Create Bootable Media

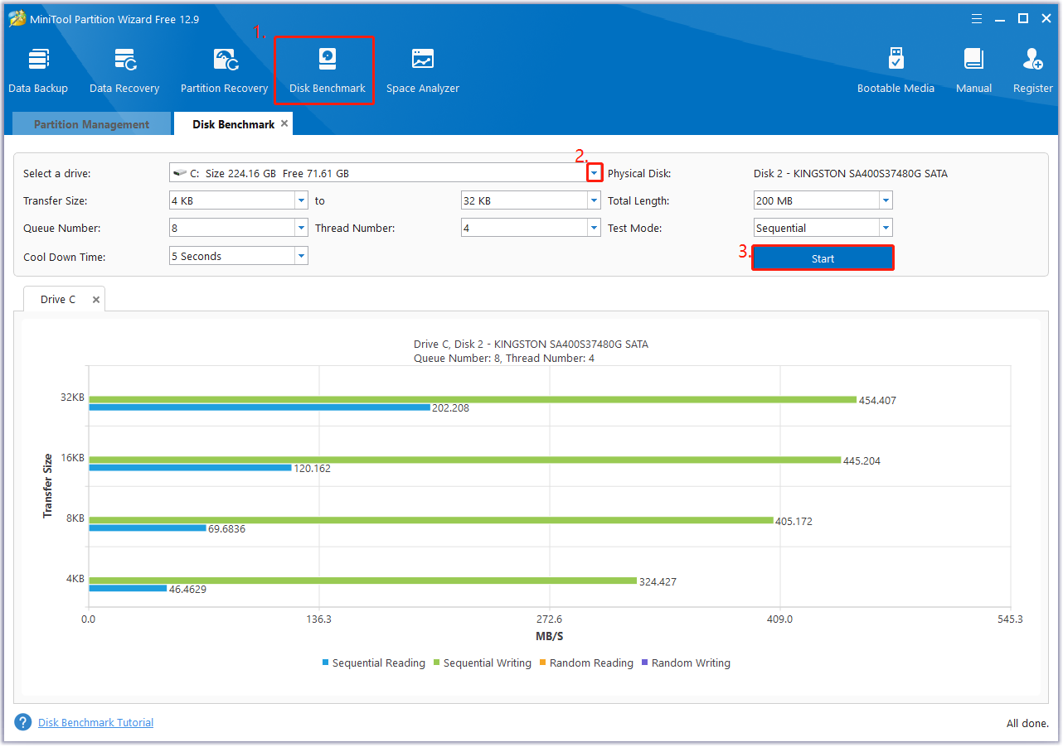896,70
